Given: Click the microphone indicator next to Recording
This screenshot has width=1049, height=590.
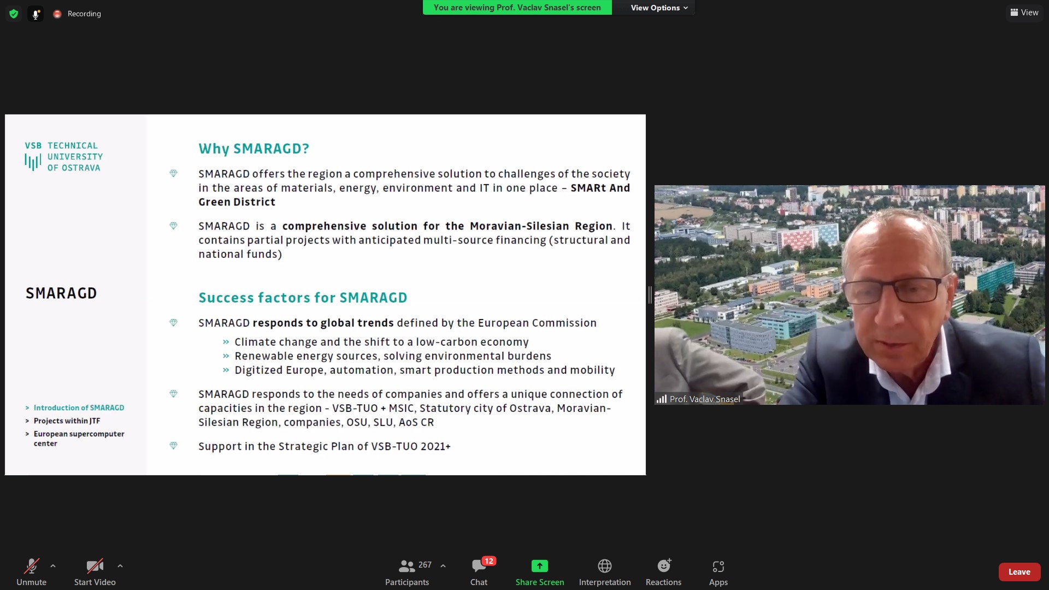Looking at the screenshot, I should [x=36, y=14].
